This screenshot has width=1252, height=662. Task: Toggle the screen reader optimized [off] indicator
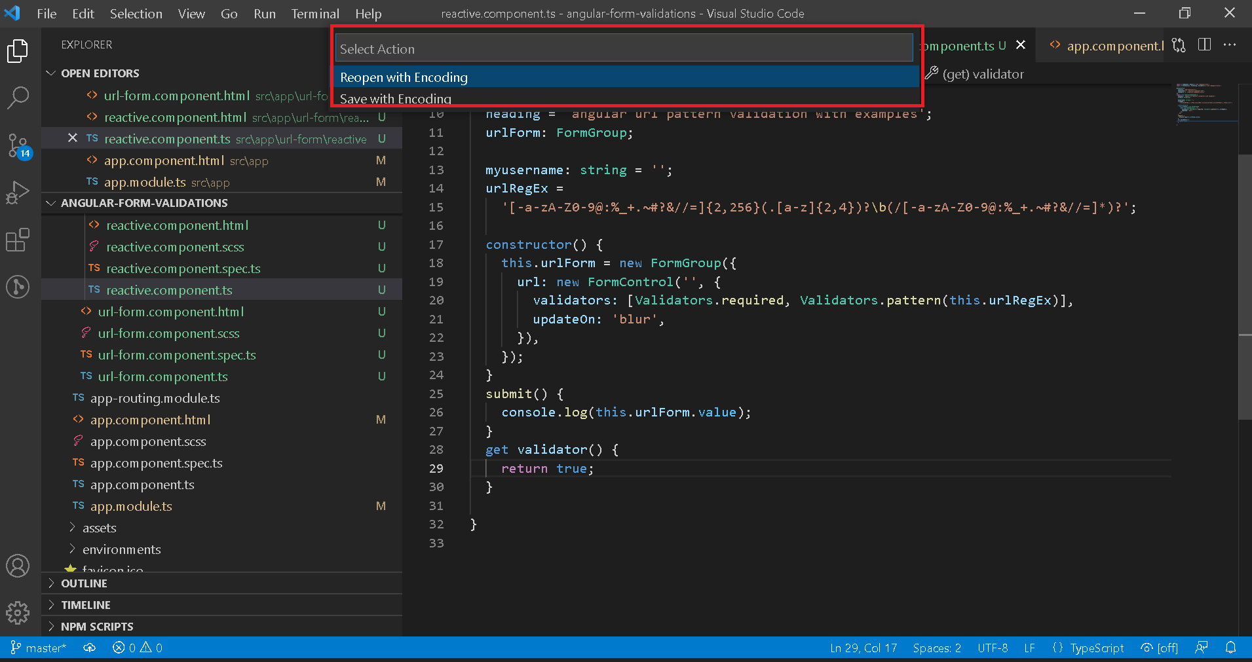click(1158, 648)
